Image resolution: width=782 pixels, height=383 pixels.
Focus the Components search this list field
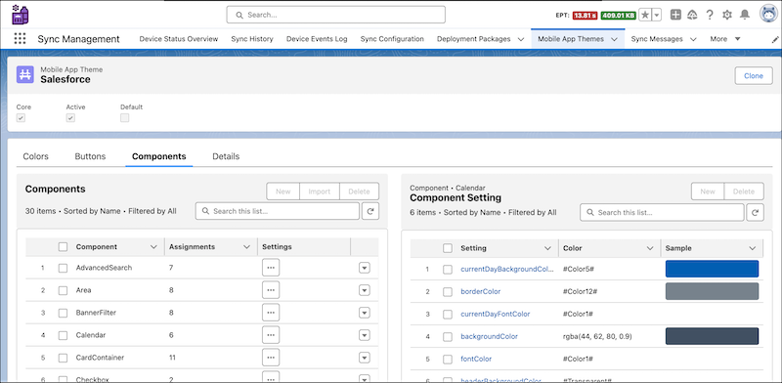coord(278,211)
